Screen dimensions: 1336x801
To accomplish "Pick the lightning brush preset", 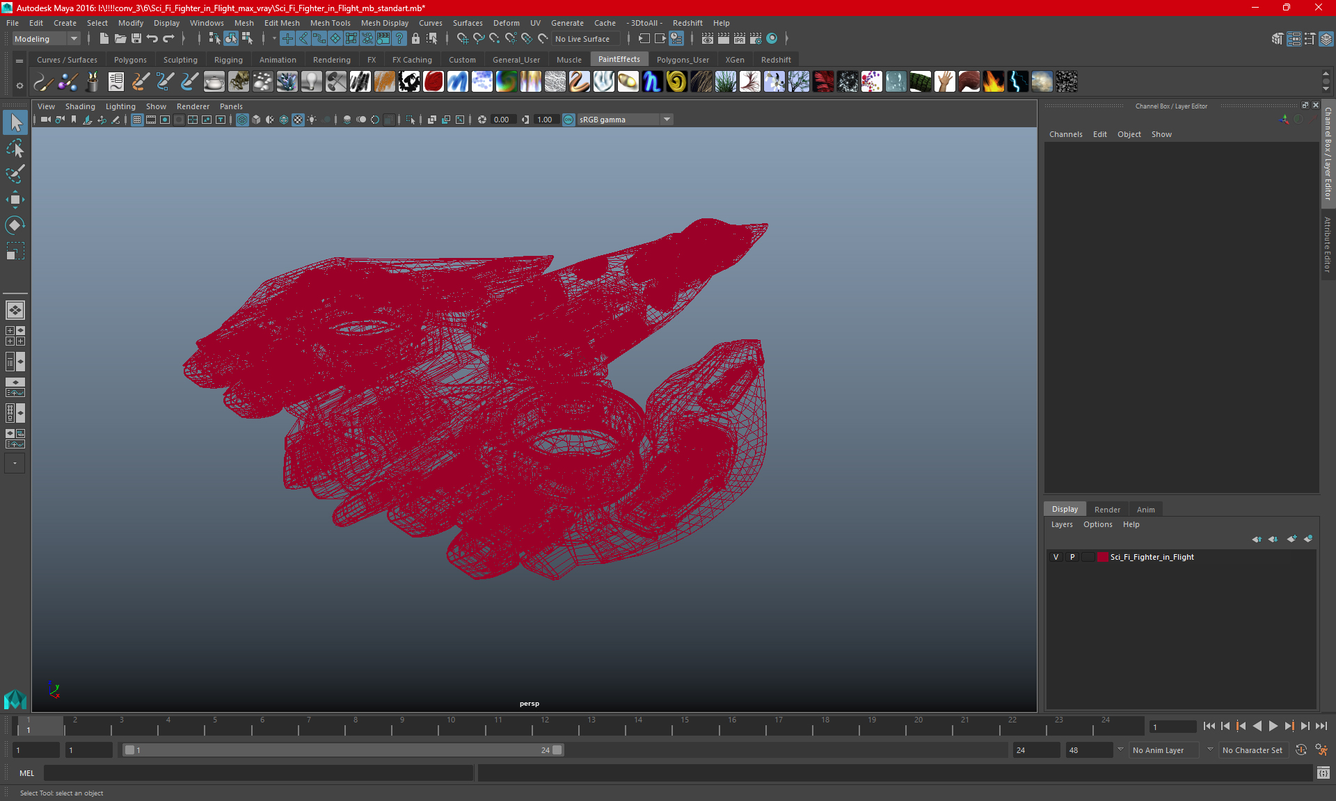I will pyautogui.click(x=1017, y=82).
